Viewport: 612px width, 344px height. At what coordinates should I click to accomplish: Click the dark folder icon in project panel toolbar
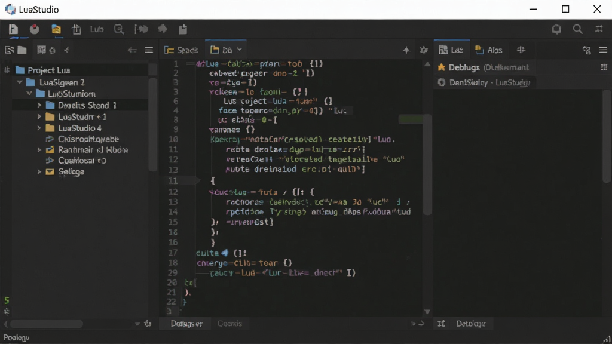pos(22,50)
